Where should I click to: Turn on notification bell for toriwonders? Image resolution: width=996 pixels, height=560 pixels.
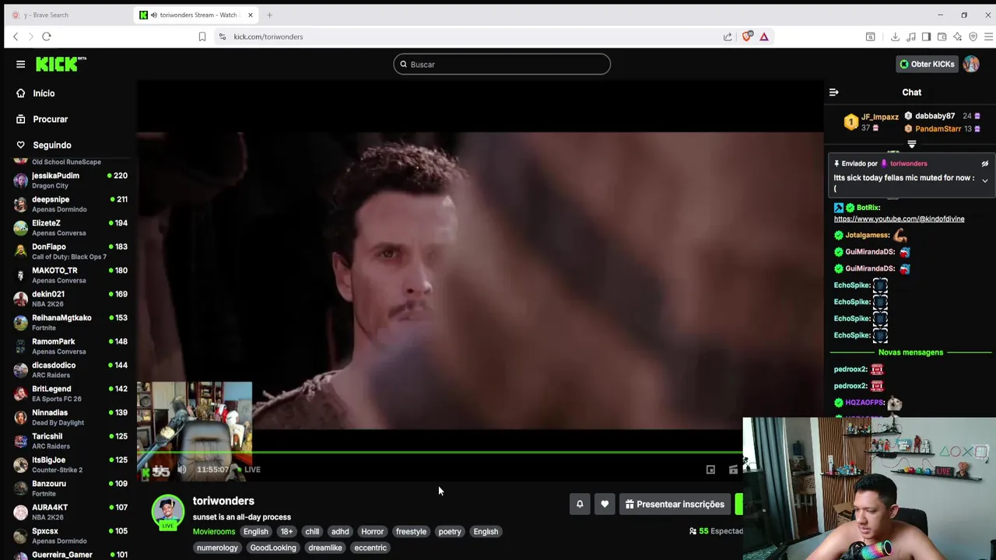pyautogui.click(x=580, y=504)
